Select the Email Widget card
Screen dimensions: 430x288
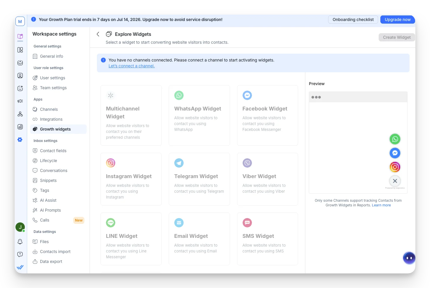[199, 239]
